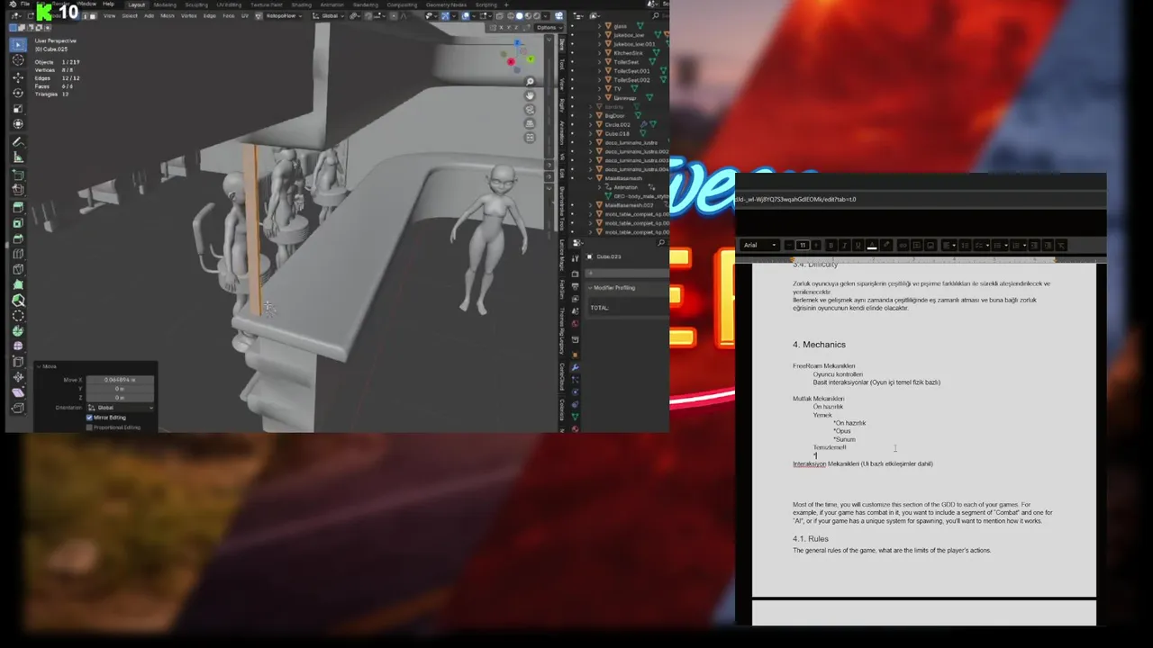Click the green Y axis on navigation gizmo
Screen dimensions: 1153x648
[x=531, y=59]
